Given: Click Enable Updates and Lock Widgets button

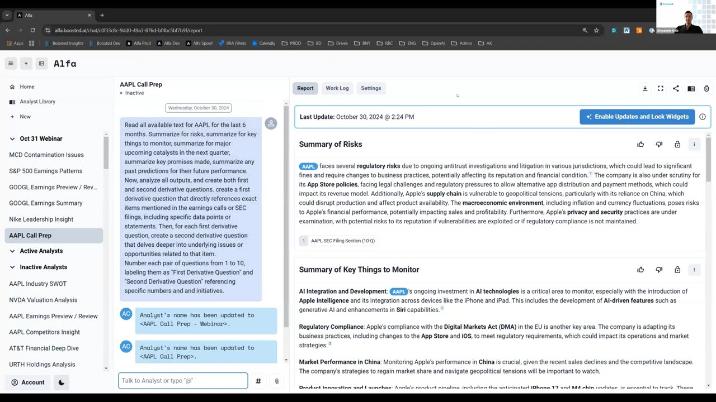Looking at the screenshot, I should tap(637, 117).
